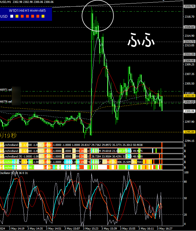Click the 3 May 15:55 time label
This screenshot has height=231, width=196.
click(127, 229)
